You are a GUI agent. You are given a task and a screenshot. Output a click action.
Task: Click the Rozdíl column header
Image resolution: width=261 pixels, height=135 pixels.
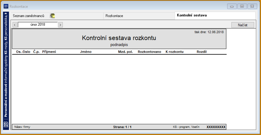(x=202, y=52)
